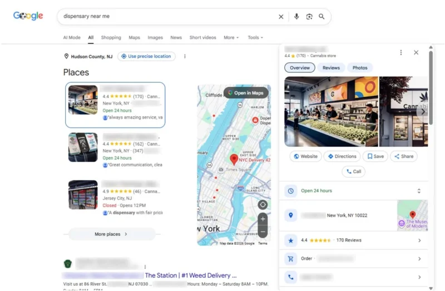Click Open in Maps button
Screen dimensions: 445x291
tap(246, 93)
